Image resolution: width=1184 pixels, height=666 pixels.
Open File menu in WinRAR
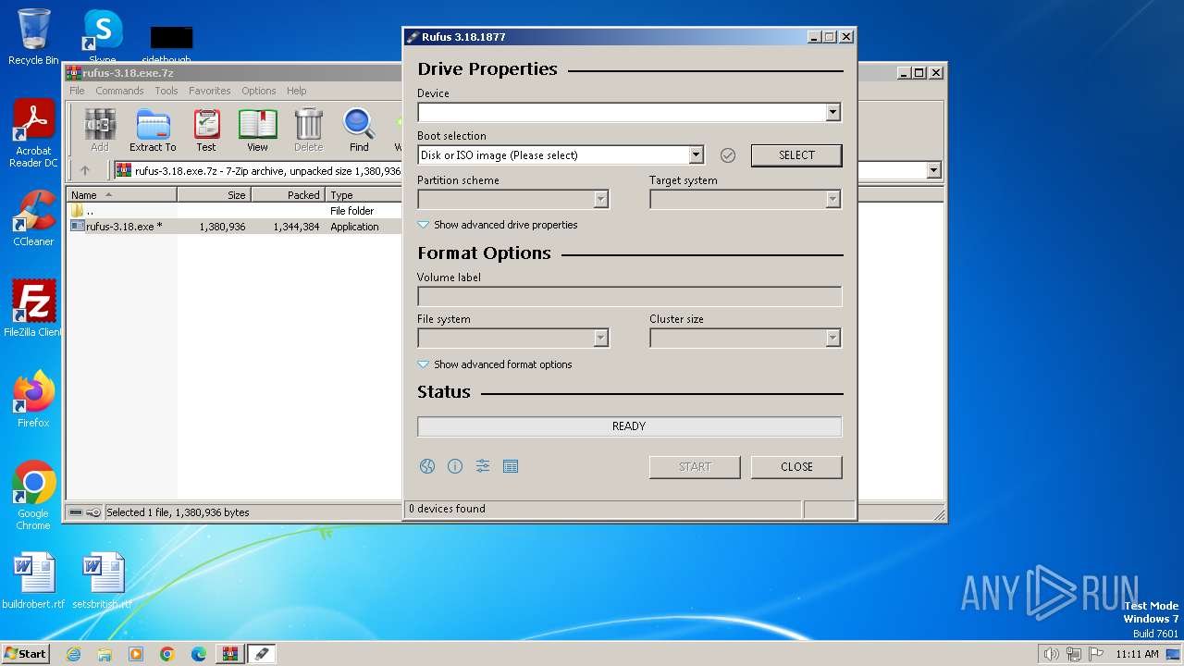77,91
